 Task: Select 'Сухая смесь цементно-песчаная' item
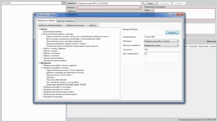[66, 85]
